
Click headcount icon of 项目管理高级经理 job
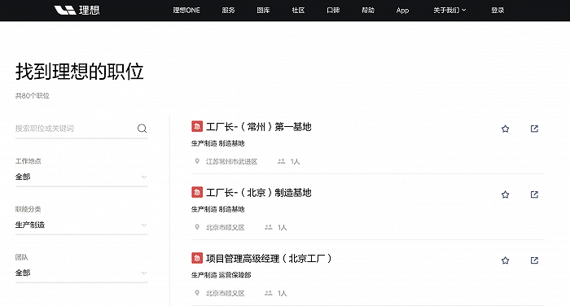269,292
